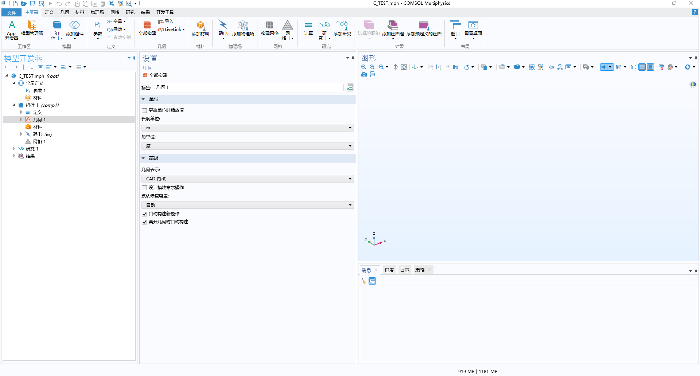Click the 重置桌面 (Reset Desktop) icon
This screenshot has width=700, height=376.
[473, 28]
